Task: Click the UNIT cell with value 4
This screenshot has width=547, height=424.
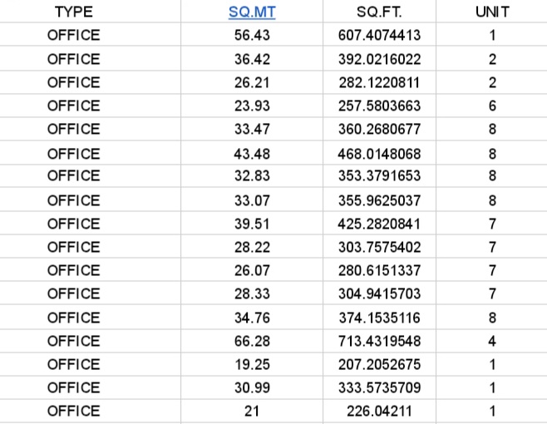Action: click(x=492, y=341)
